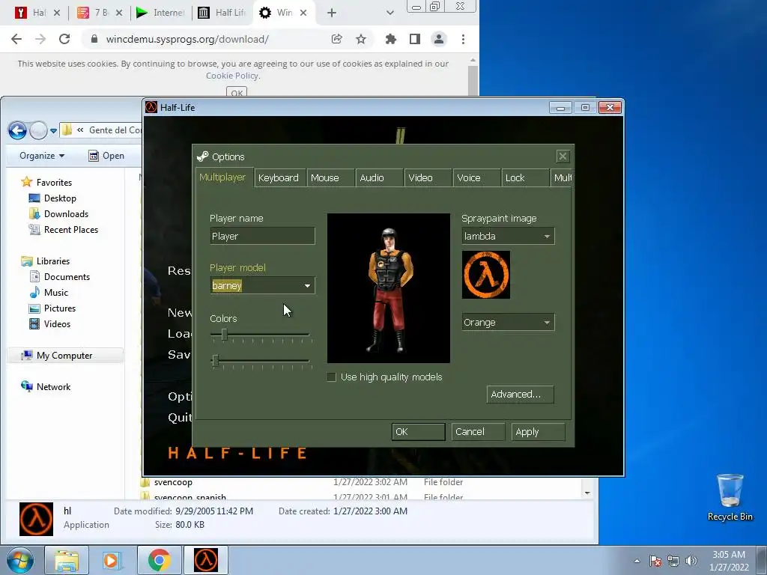
Task: Switch to Chrome from taskbar
Action: 159,560
